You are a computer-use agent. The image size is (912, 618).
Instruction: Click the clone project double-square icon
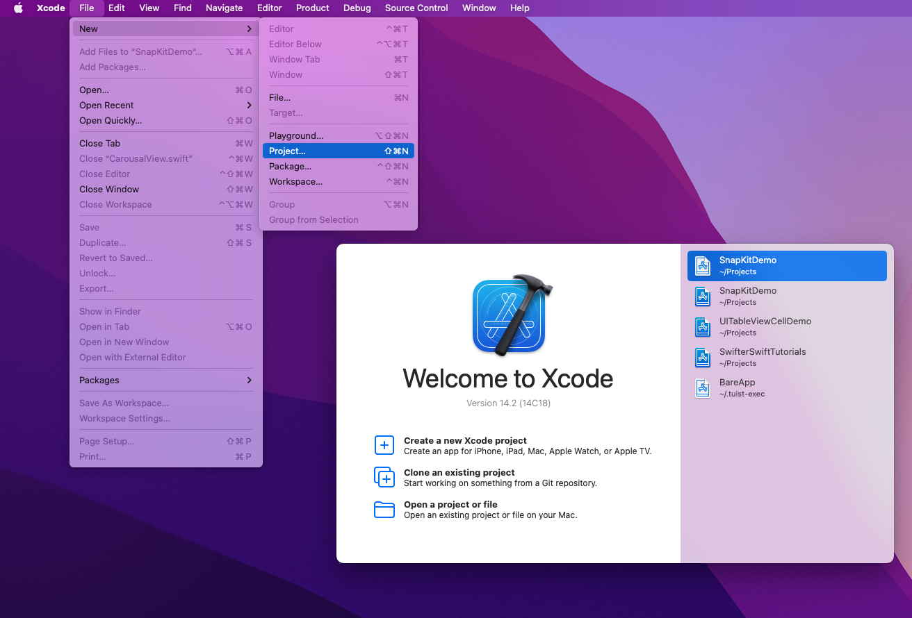point(384,477)
